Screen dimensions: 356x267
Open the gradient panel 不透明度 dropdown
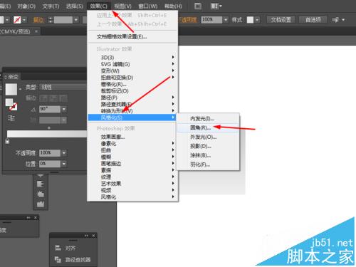[x=64, y=153]
